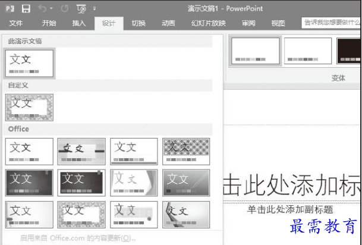Screen dimensions: 362x245
Task: Click 启用来自 Office.com 的内容更新
Action: click(78, 238)
